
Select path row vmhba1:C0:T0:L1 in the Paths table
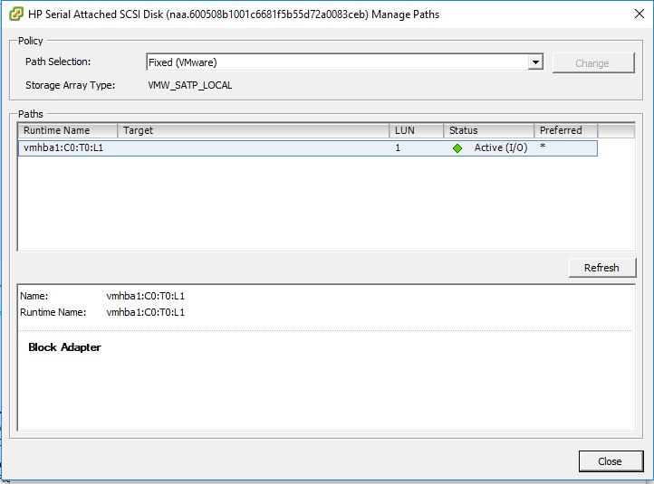tap(308, 148)
